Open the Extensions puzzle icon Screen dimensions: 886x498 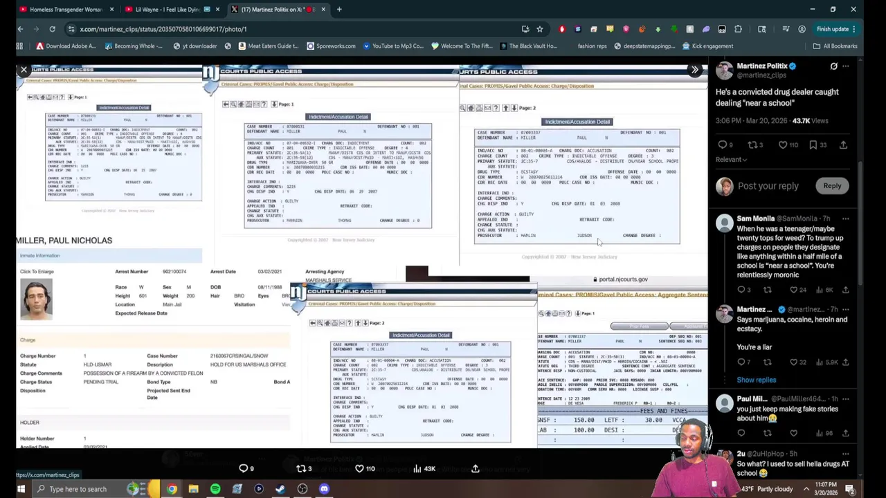click(738, 29)
